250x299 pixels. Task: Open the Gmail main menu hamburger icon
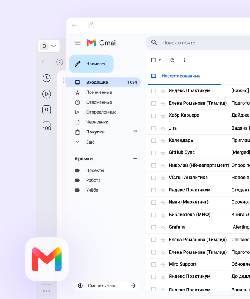(78, 43)
